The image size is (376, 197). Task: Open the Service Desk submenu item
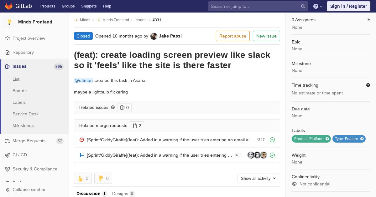(x=25, y=114)
